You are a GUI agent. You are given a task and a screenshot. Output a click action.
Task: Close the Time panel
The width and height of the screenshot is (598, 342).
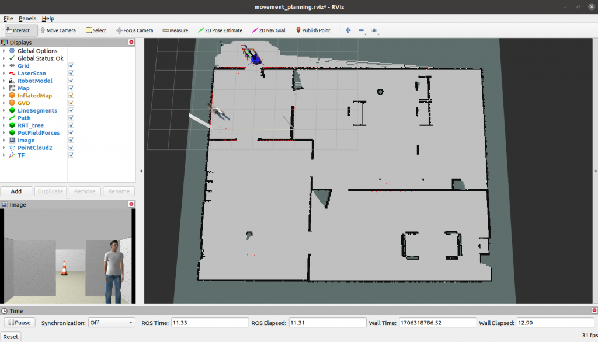pyautogui.click(x=594, y=310)
